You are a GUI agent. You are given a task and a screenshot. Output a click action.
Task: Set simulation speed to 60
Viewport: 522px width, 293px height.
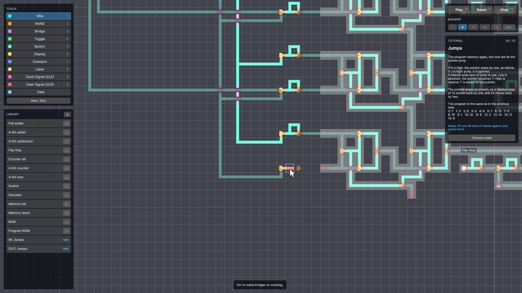(485, 27)
